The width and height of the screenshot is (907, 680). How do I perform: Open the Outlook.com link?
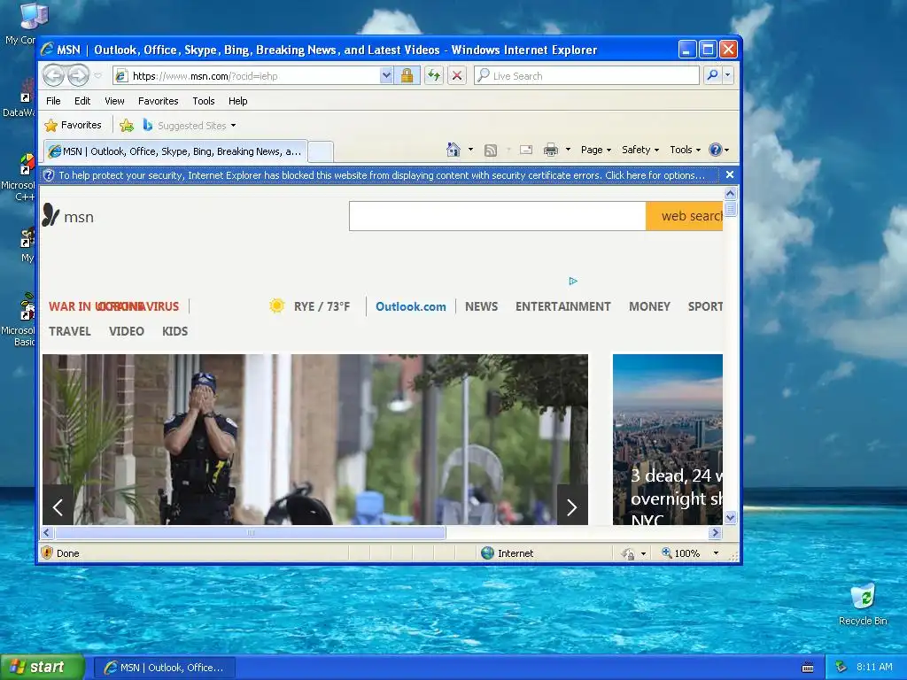(411, 306)
